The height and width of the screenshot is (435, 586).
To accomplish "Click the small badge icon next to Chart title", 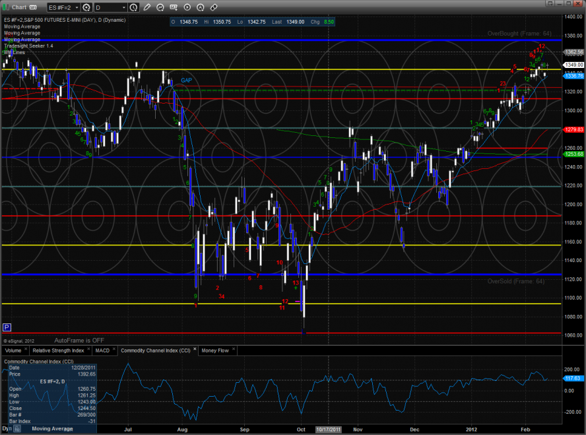I will point(33,7).
